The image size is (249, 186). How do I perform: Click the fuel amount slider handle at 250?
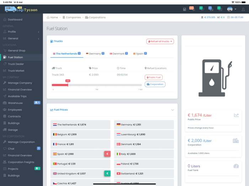click(x=68, y=85)
